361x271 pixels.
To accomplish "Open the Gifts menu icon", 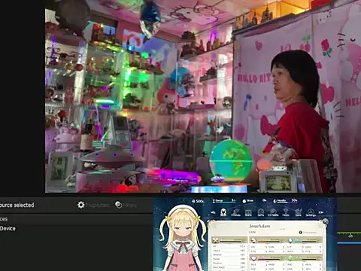I will pyautogui.click(x=261, y=213).
